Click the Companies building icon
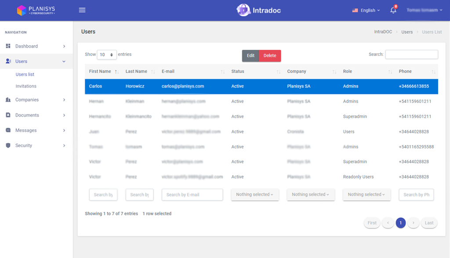 click(8, 100)
